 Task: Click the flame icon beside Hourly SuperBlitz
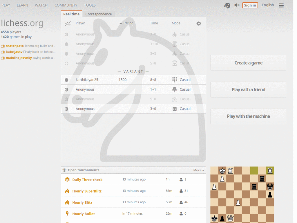click(67, 191)
